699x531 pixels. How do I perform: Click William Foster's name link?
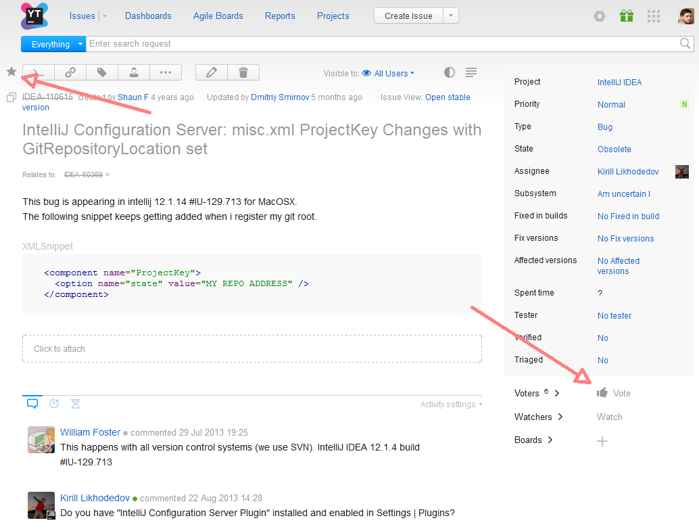[90, 432]
